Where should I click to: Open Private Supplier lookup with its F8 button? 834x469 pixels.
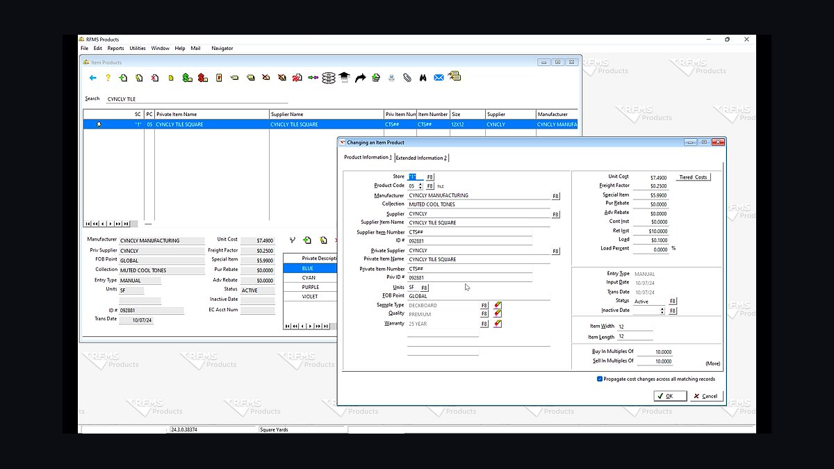click(555, 251)
